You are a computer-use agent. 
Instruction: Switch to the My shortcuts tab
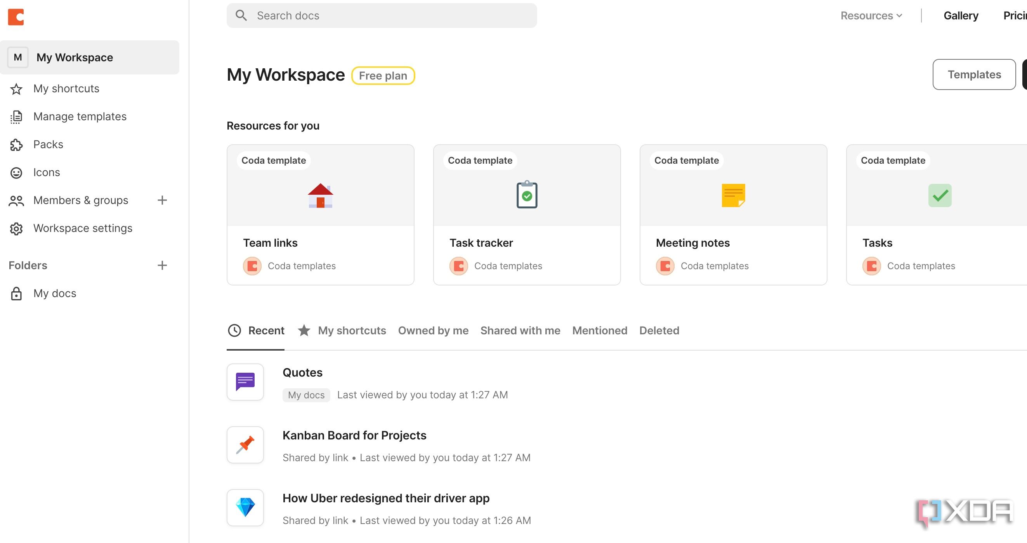(342, 331)
